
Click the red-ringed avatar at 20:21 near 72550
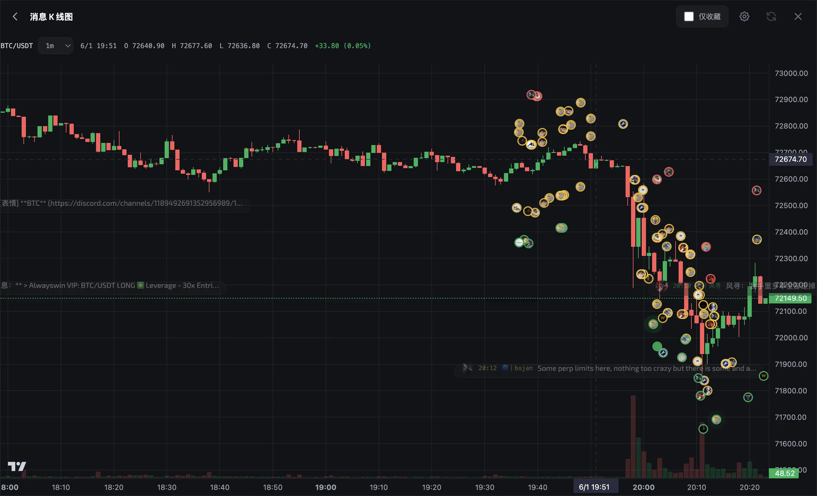(756, 190)
